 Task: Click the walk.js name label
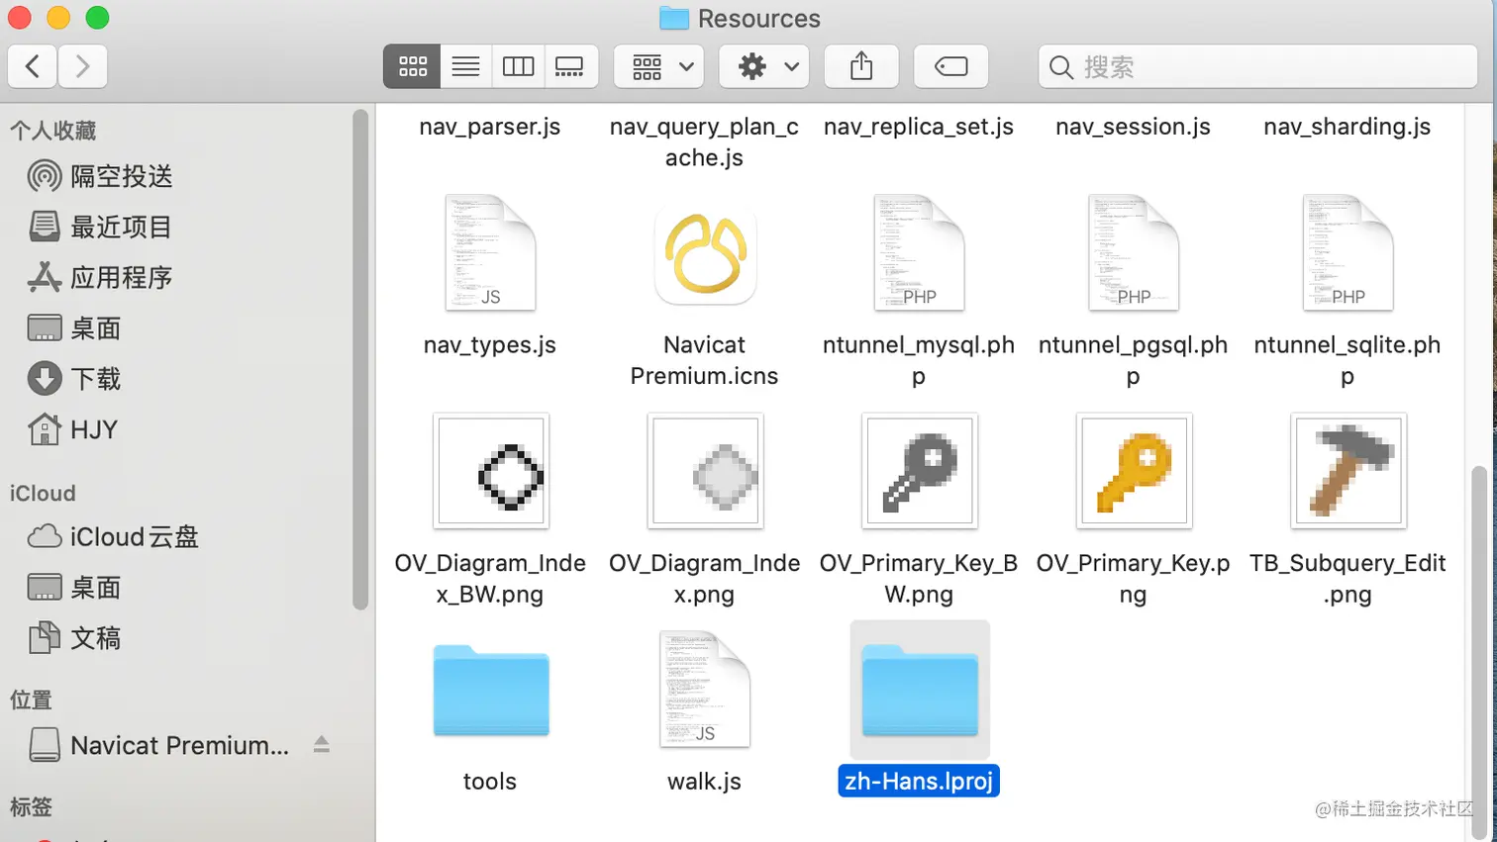tap(705, 782)
